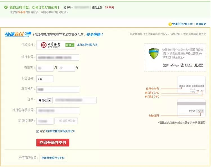This screenshot has width=211, height=167.
Task: Focus the 银行留存手机号 input field
Action: click(x=58, y=111)
